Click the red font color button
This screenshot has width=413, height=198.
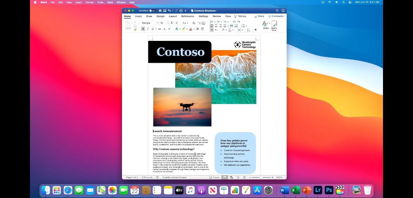[190, 29]
